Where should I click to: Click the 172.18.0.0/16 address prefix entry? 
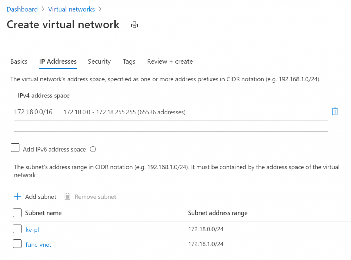pyautogui.click(x=33, y=112)
